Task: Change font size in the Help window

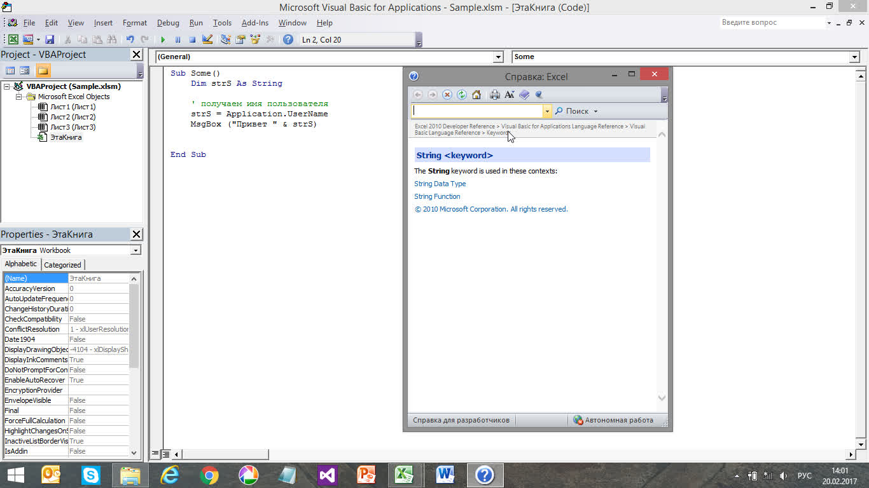Action: 510,95
